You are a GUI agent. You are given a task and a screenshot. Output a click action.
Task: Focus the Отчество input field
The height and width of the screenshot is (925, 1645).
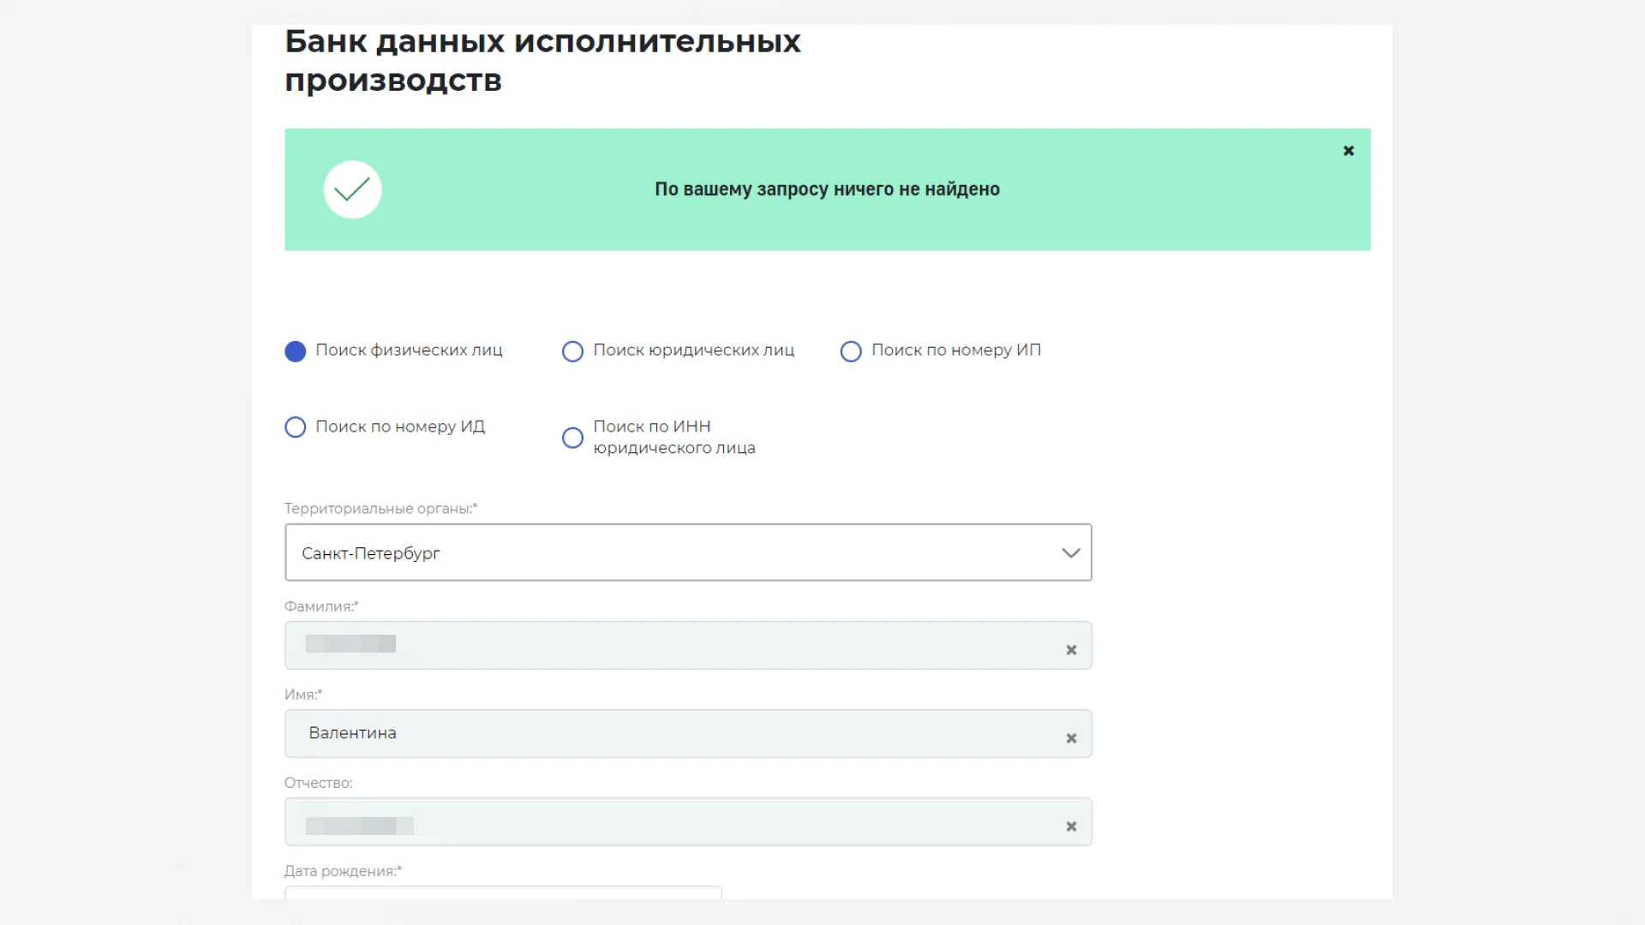coord(688,821)
